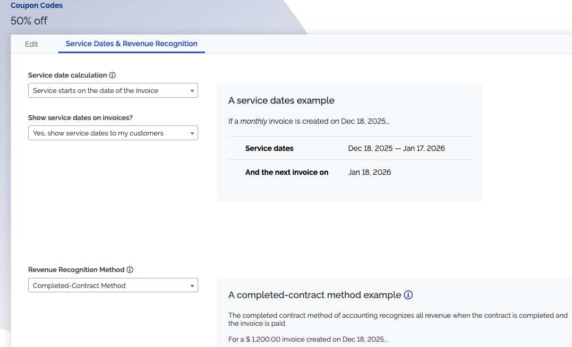Open the Service date calculation dropdown
This screenshot has height=347, width=572.
click(x=113, y=91)
